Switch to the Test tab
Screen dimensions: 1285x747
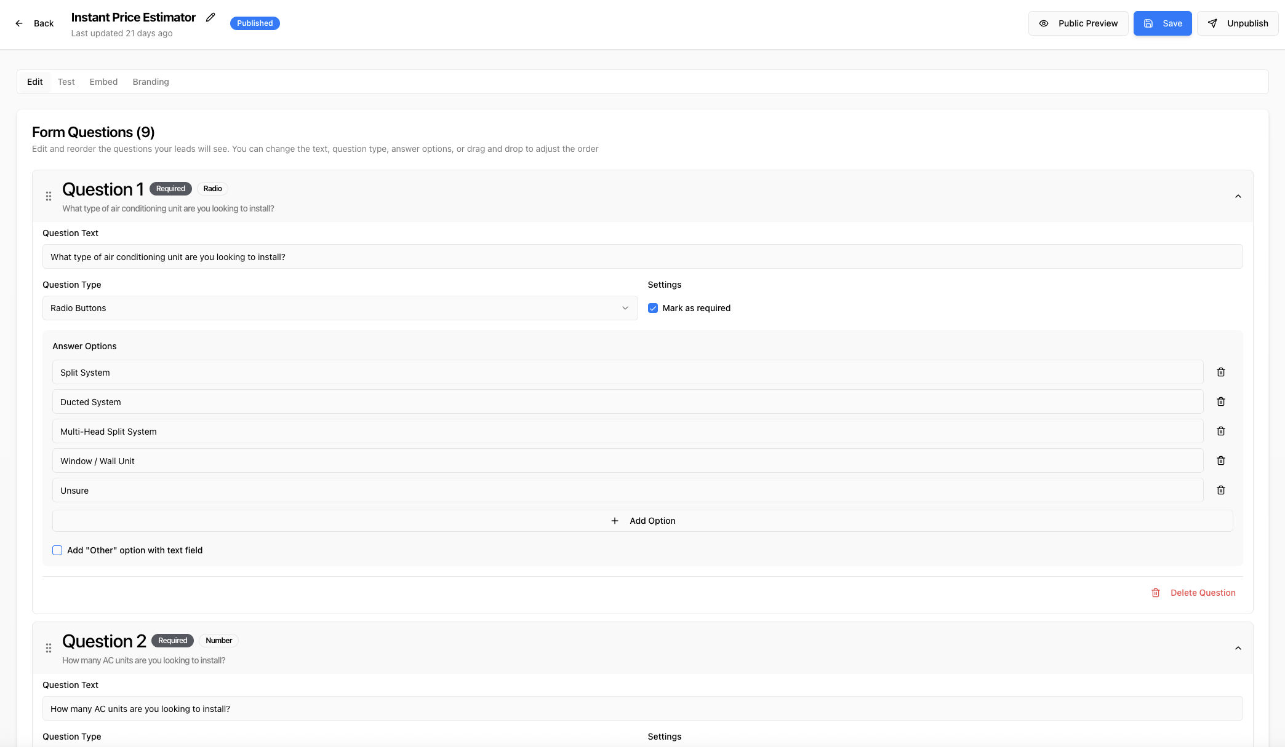coord(66,82)
